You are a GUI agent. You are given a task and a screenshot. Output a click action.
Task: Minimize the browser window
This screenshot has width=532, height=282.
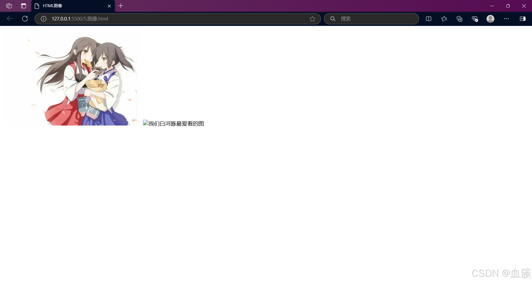tap(492, 6)
